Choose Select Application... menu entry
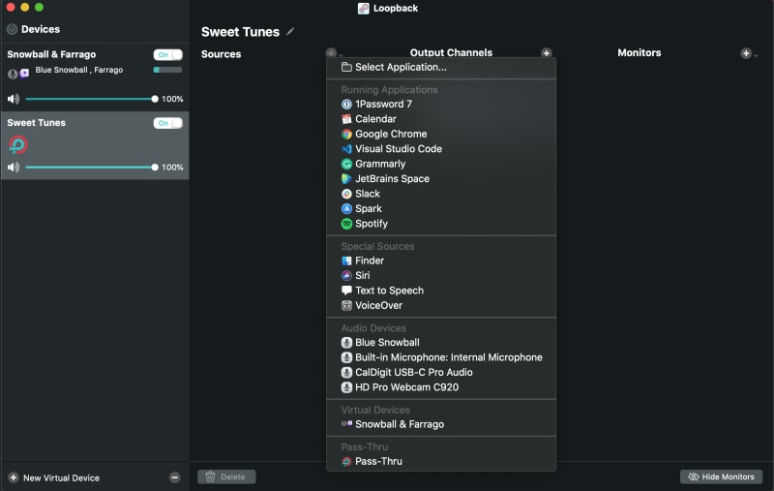This screenshot has width=774, height=491. [441, 67]
